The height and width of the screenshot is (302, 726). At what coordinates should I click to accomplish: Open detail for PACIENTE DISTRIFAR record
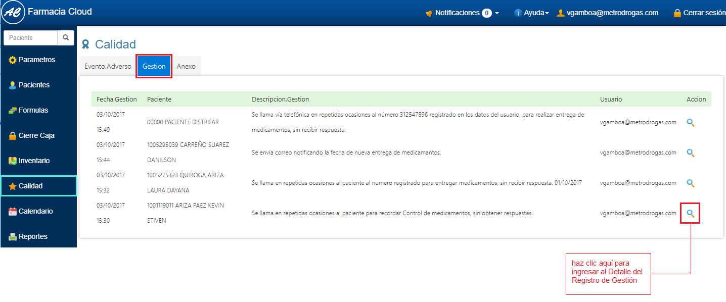point(691,122)
